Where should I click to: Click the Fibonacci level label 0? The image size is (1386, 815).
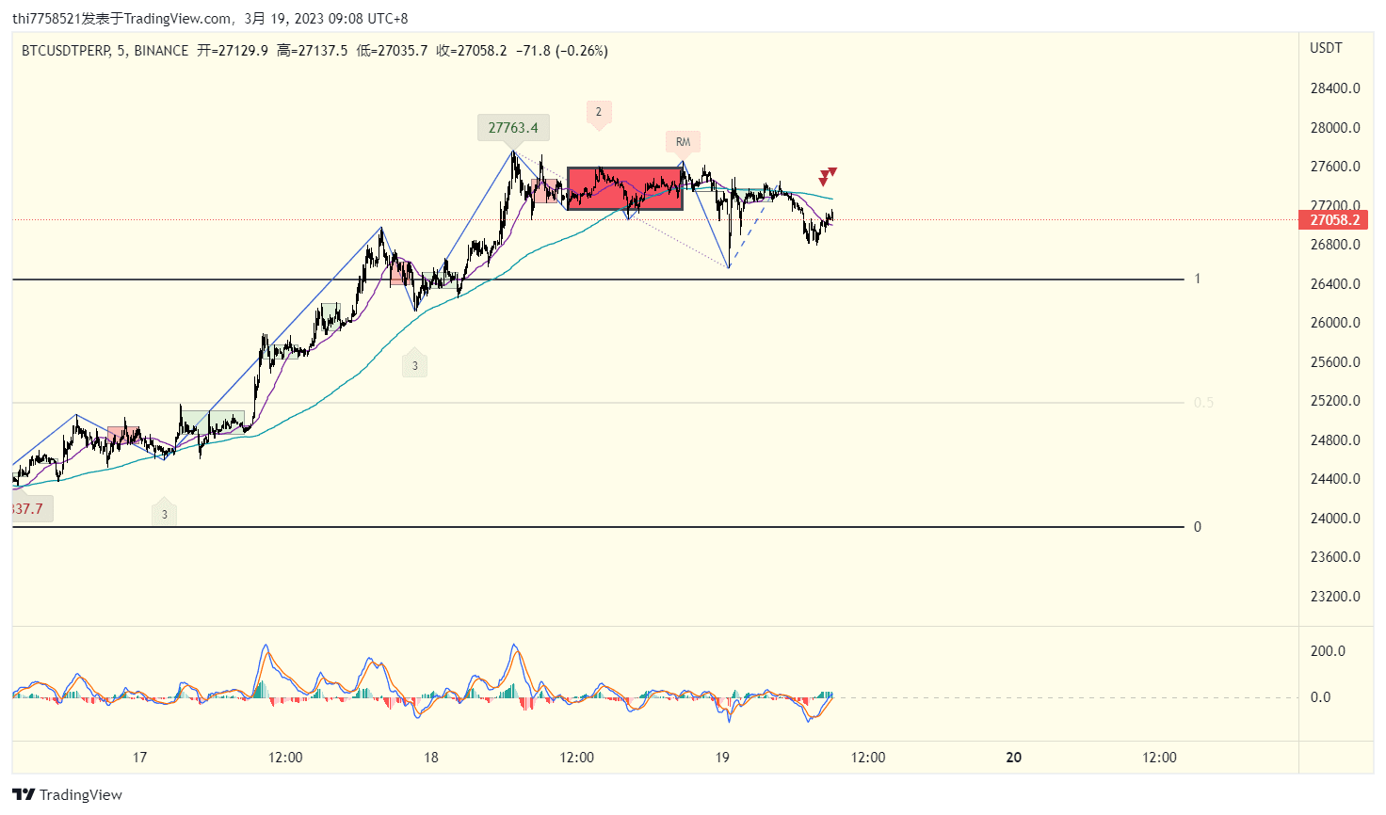coord(1198,527)
